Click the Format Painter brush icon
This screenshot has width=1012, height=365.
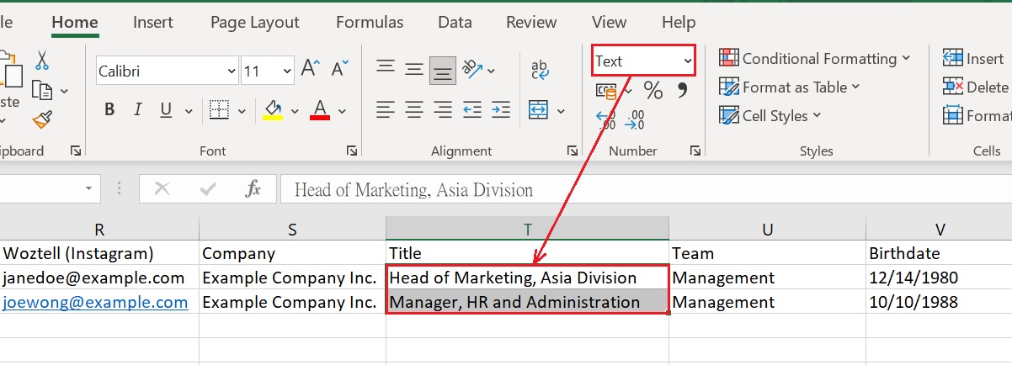pos(42,120)
